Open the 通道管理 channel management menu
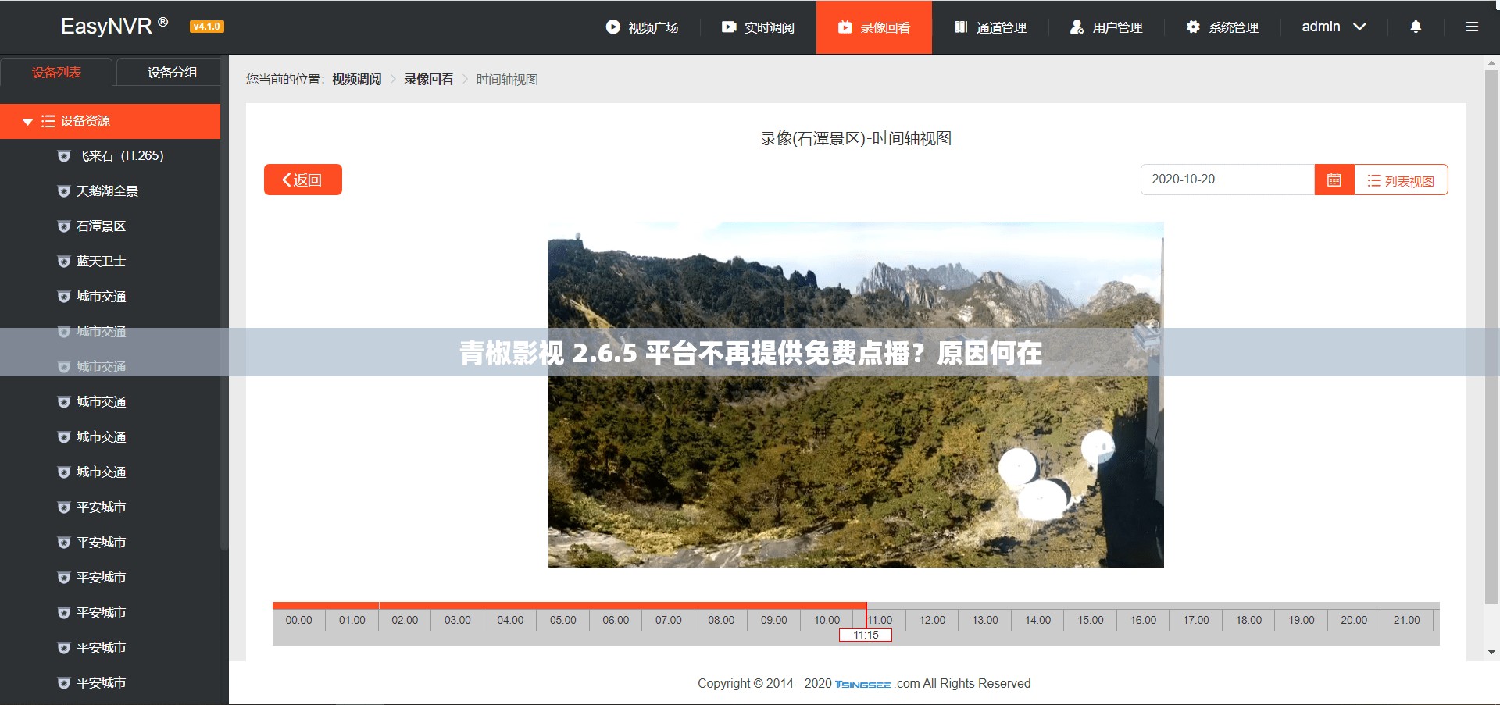 click(x=990, y=27)
